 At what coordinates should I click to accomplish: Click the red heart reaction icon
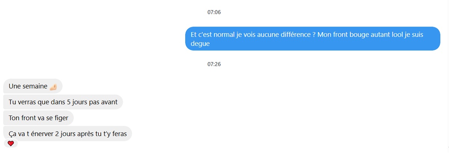[x=11, y=143]
